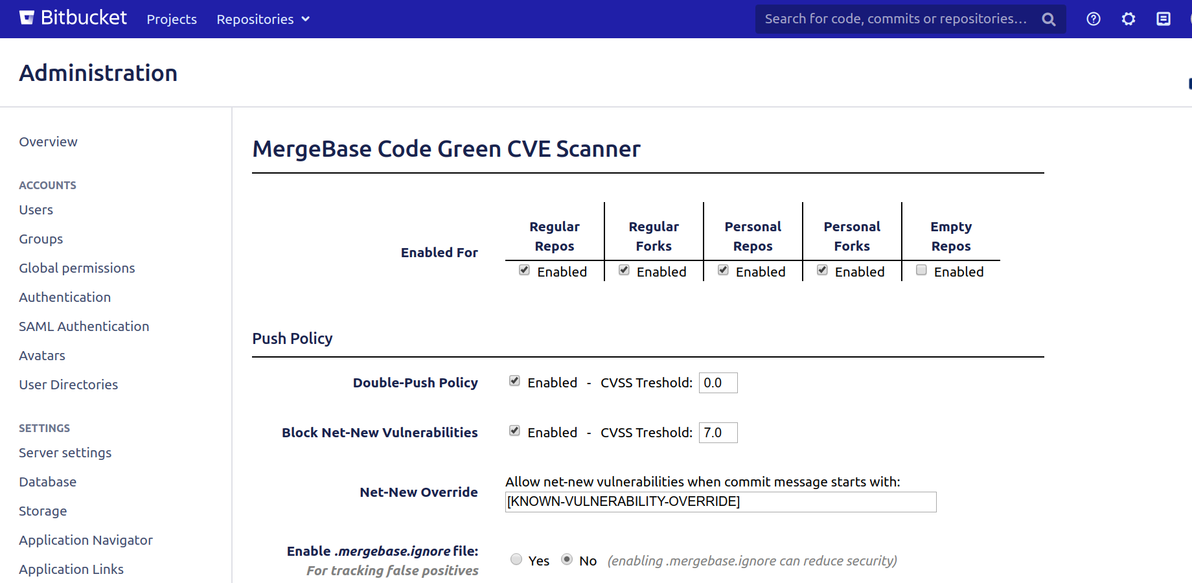This screenshot has height=583, width=1192.
Task: Open the administration gear icon
Action: point(1129,19)
